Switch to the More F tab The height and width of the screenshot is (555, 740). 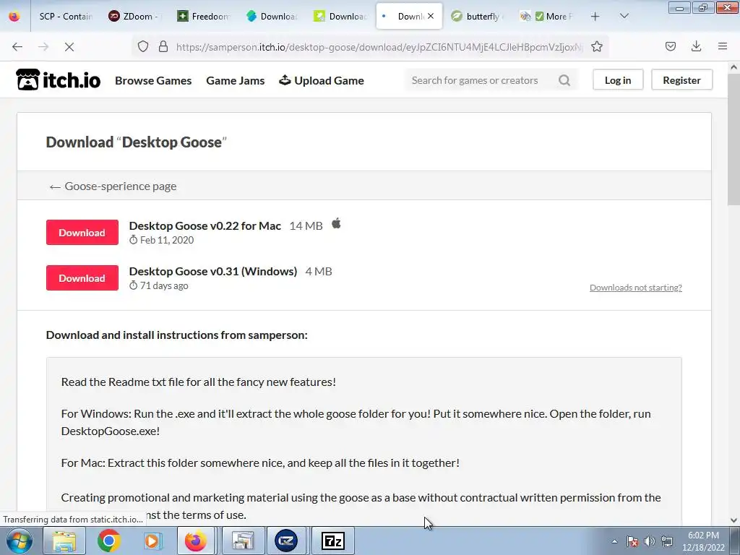(x=546, y=16)
